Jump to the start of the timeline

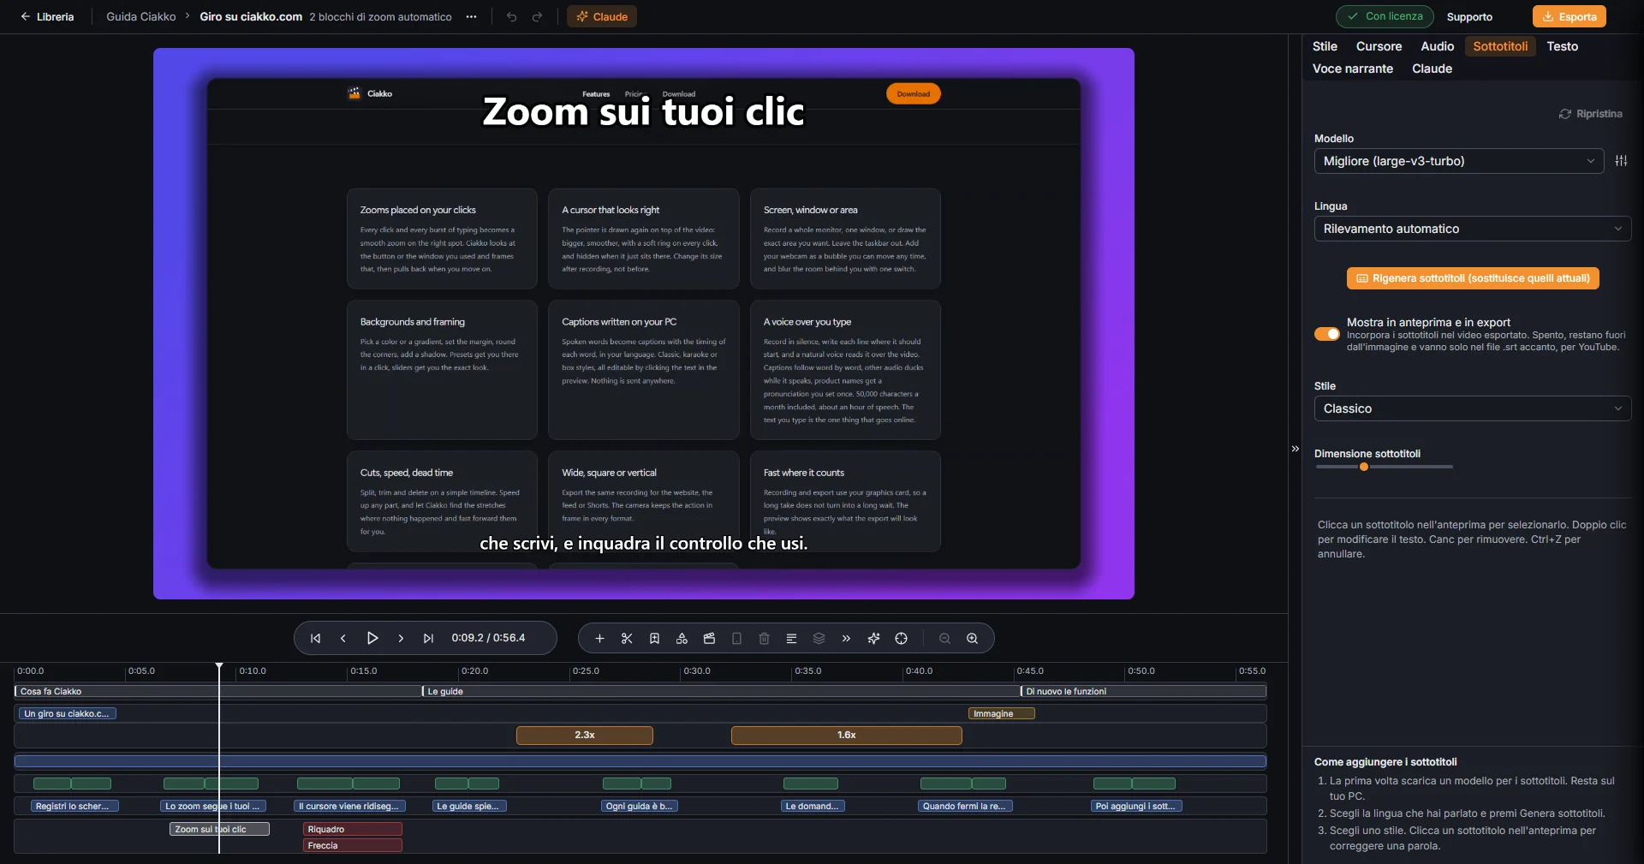(316, 638)
